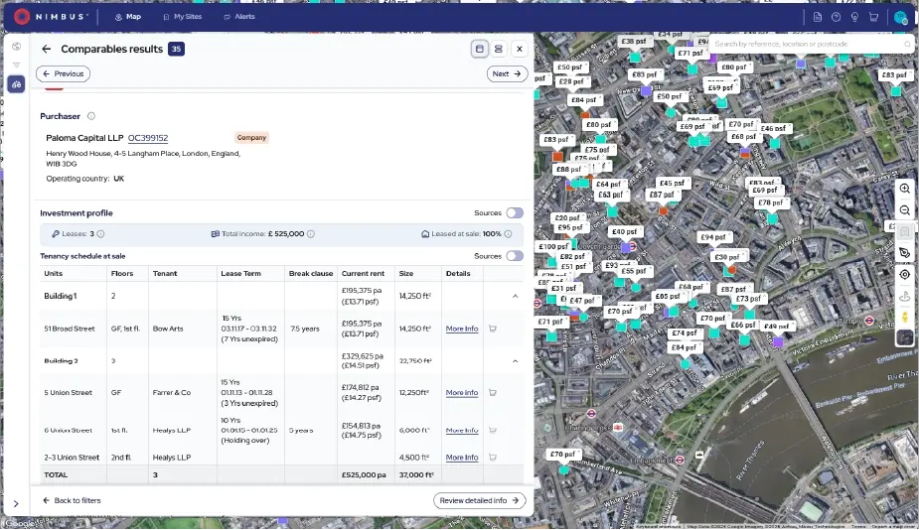Add 51 Broad Street row to basket
The height and width of the screenshot is (530, 919).
pyautogui.click(x=493, y=329)
